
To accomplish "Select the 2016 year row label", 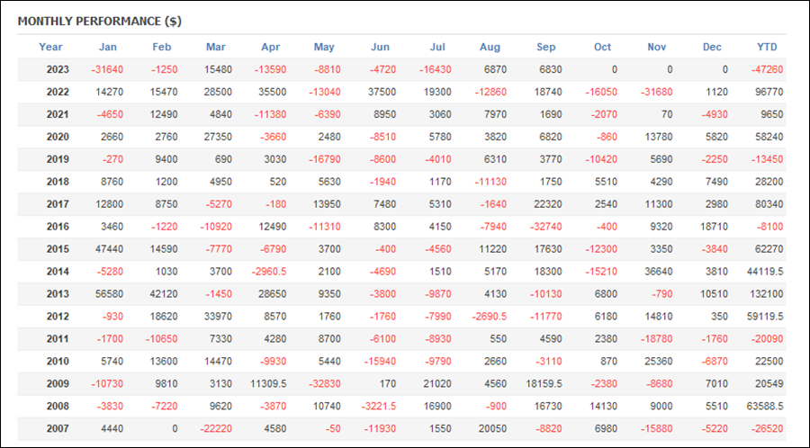I will pyautogui.click(x=58, y=227).
